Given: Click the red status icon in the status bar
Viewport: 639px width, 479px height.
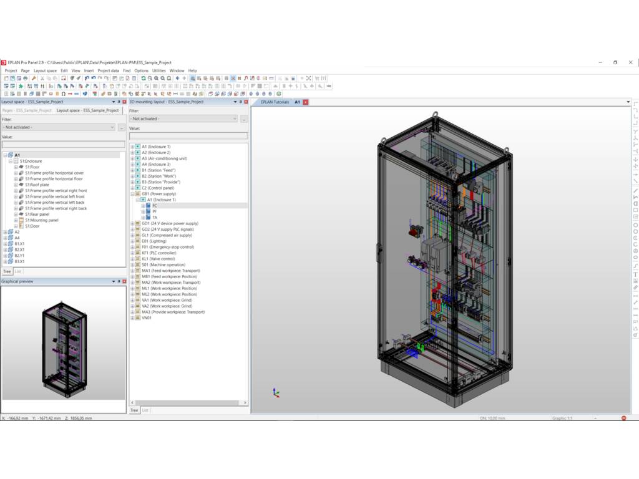Looking at the screenshot, I should point(623,418).
